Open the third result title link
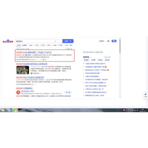The image size is (148, 148). coord(30,77)
